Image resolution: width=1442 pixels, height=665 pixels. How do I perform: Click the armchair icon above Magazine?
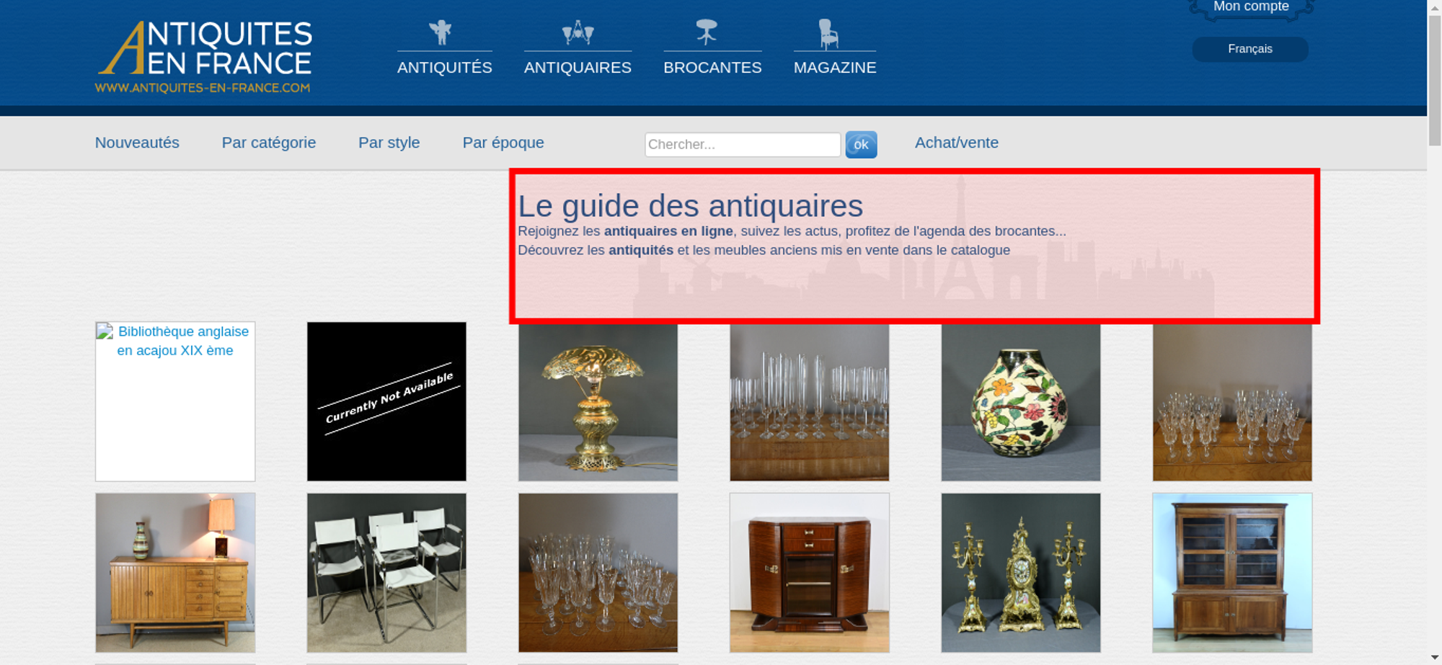(828, 33)
